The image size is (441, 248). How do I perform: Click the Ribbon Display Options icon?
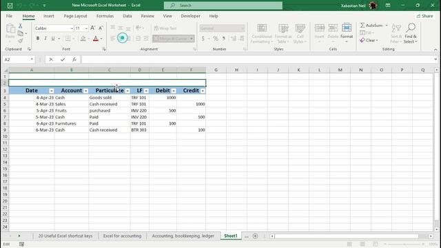point(388,6)
